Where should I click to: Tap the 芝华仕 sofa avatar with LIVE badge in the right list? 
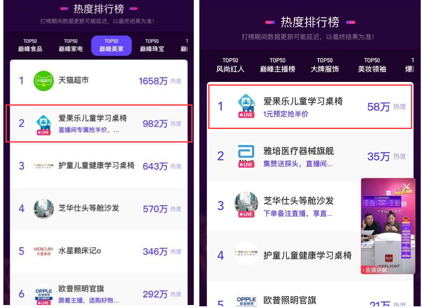click(246, 204)
